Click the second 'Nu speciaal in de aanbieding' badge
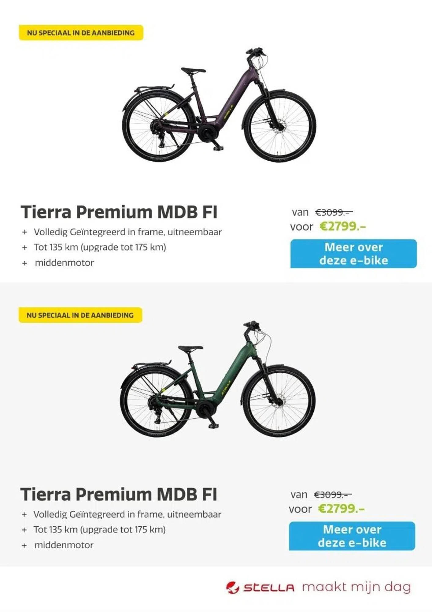This screenshot has width=432, height=612. (80, 315)
